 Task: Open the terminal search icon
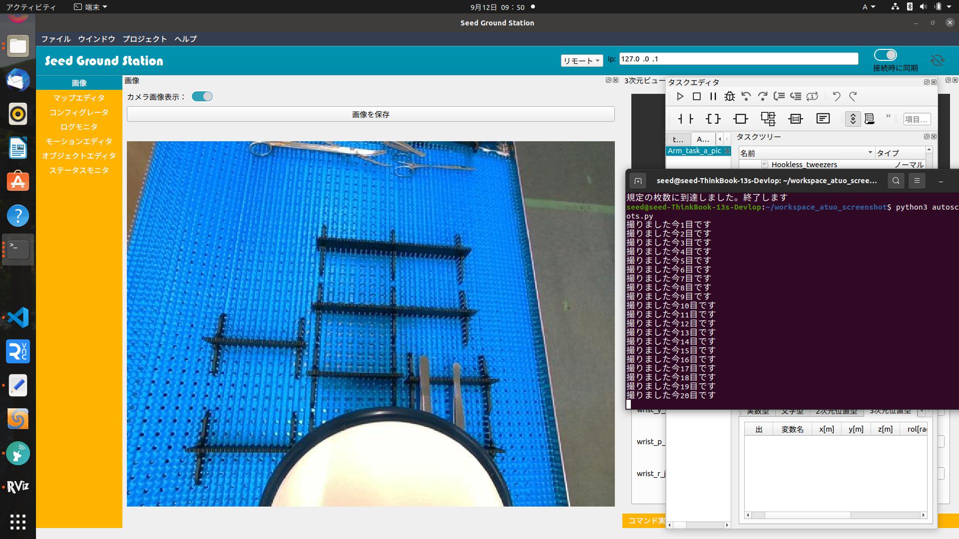pos(896,181)
